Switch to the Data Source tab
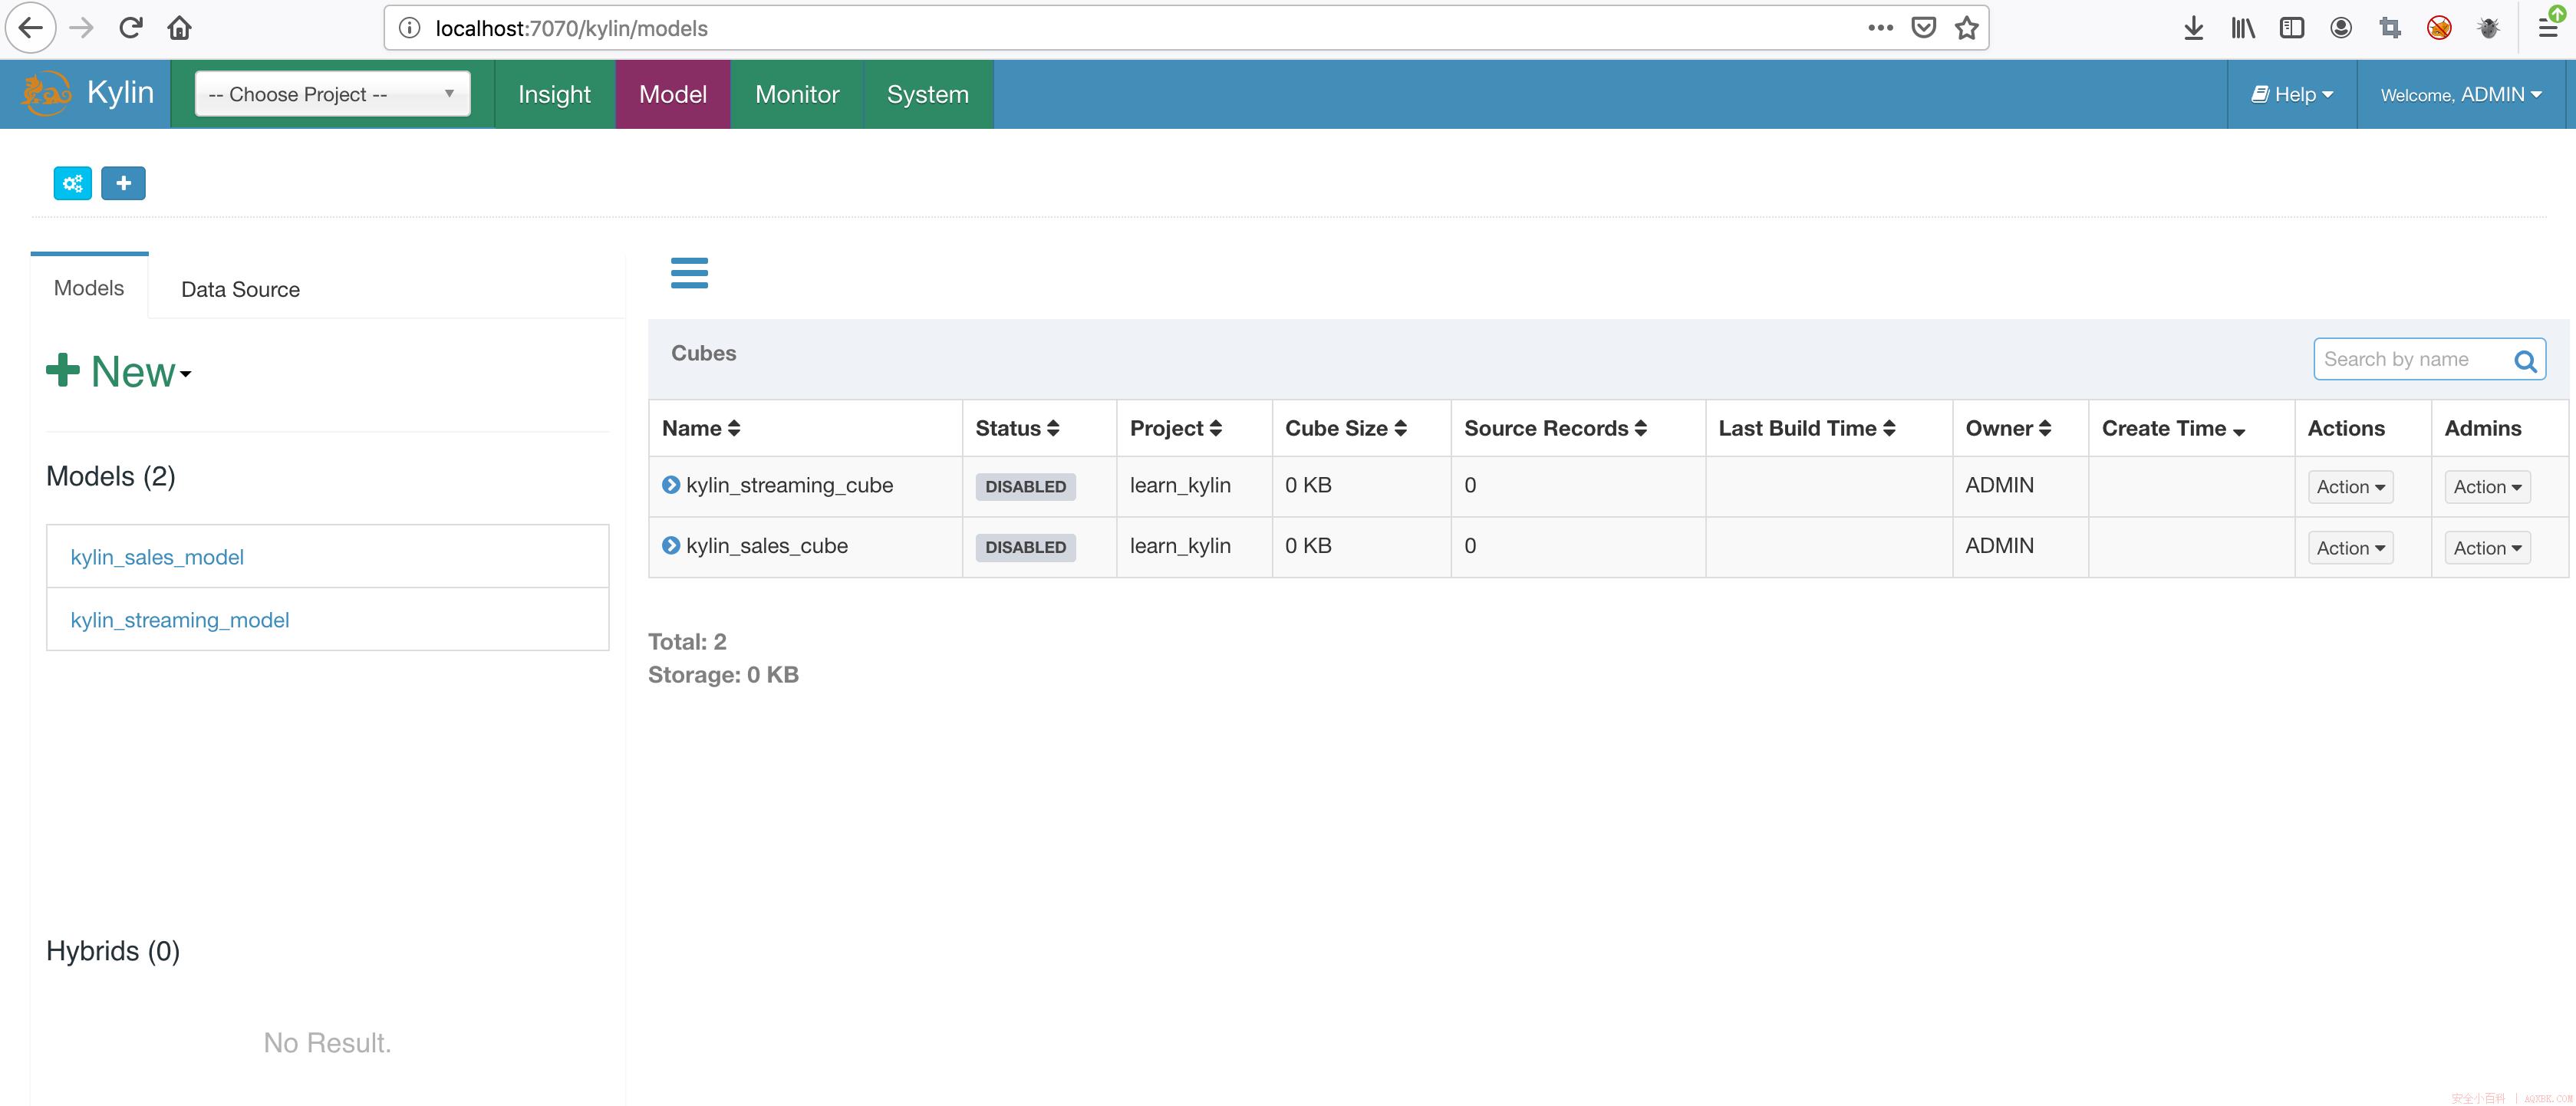 point(240,289)
